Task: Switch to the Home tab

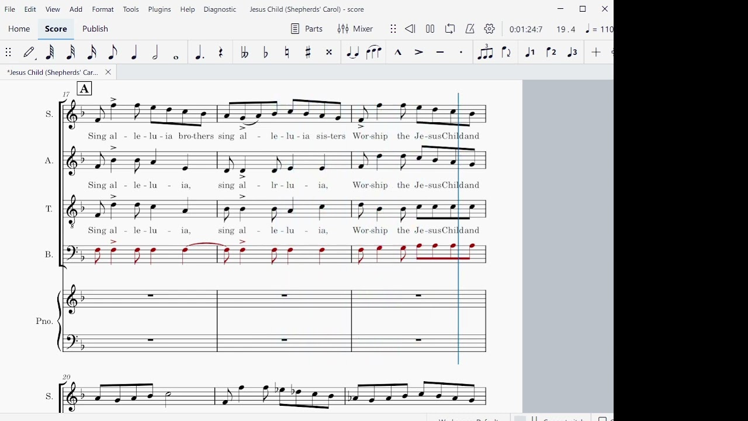Action: (x=19, y=29)
